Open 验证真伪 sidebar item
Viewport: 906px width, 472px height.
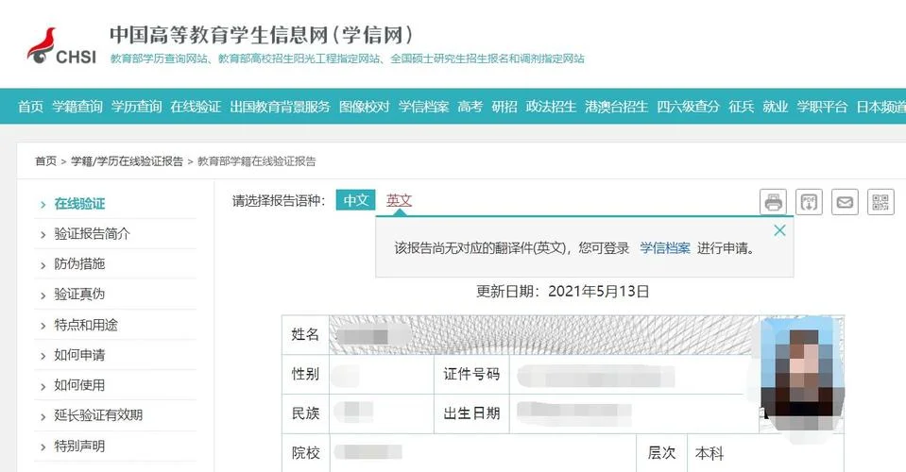79,295
